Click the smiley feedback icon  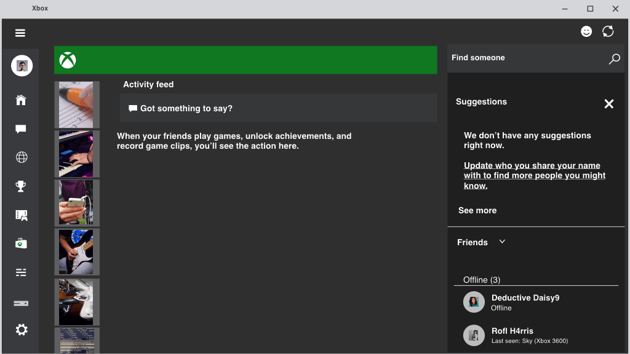tap(586, 31)
